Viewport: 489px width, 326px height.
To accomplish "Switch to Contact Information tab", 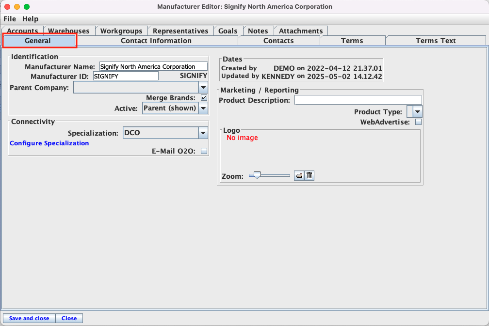I will pos(156,41).
